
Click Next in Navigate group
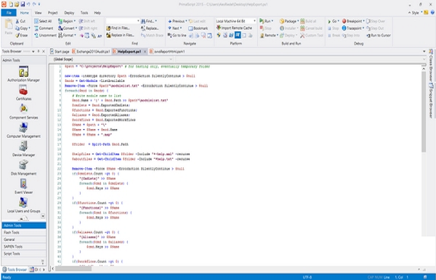[174, 28]
